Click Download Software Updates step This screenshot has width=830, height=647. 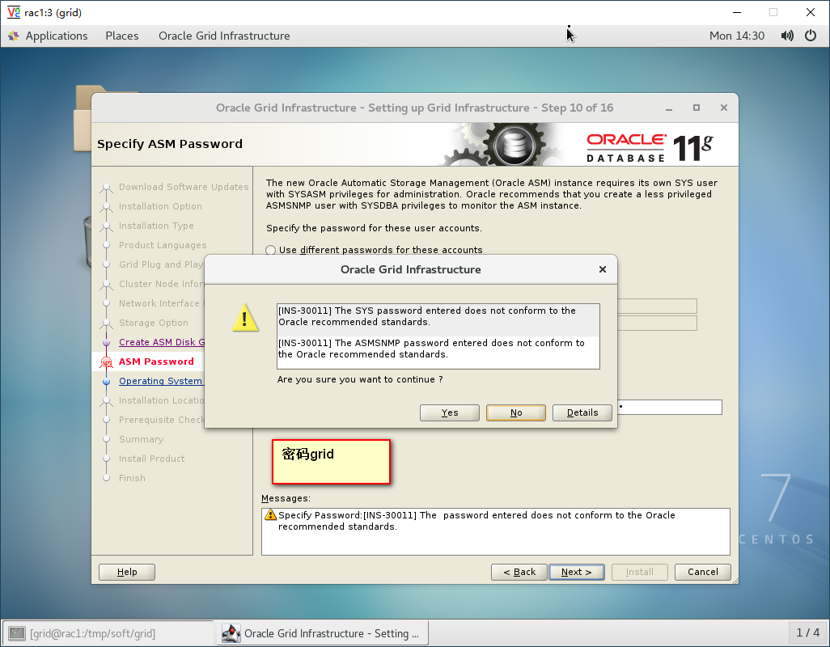coord(183,187)
